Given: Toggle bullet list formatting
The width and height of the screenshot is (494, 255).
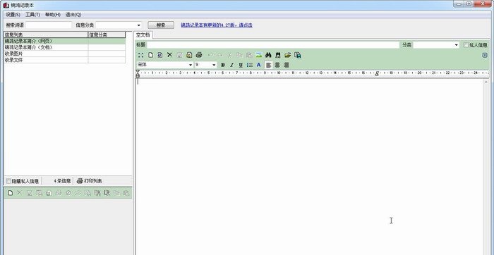Looking at the screenshot, I should [x=250, y=65].
